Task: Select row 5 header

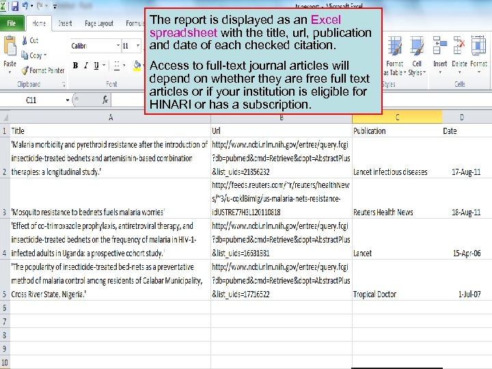Action: [5, 280]
